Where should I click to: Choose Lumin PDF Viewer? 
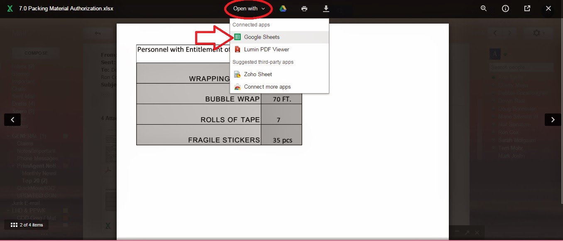click(x=279, y=49)
